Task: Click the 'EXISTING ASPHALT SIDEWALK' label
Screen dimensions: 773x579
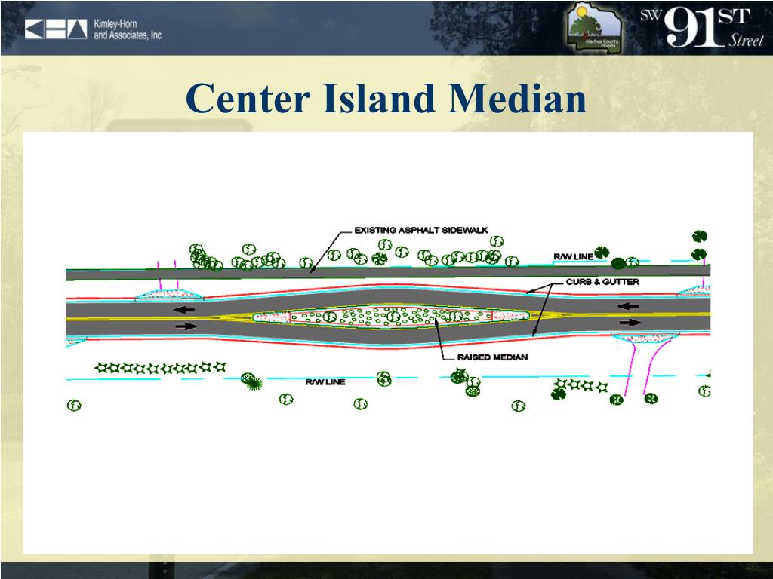Action: [x=421, y=230]
